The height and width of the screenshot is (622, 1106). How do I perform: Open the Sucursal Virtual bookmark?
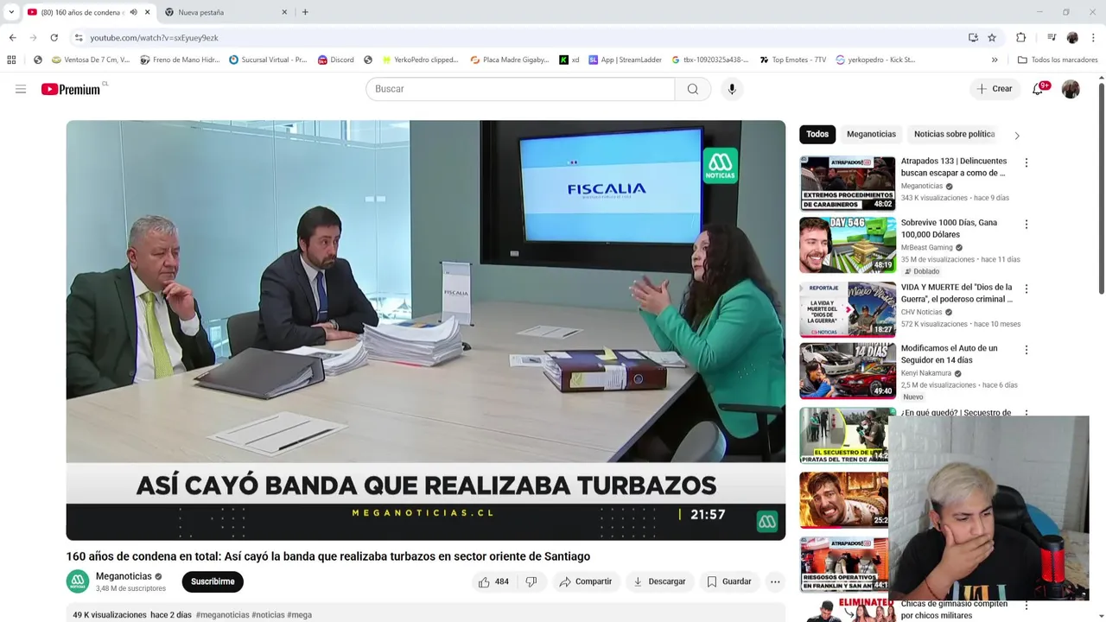pos(268,60)
